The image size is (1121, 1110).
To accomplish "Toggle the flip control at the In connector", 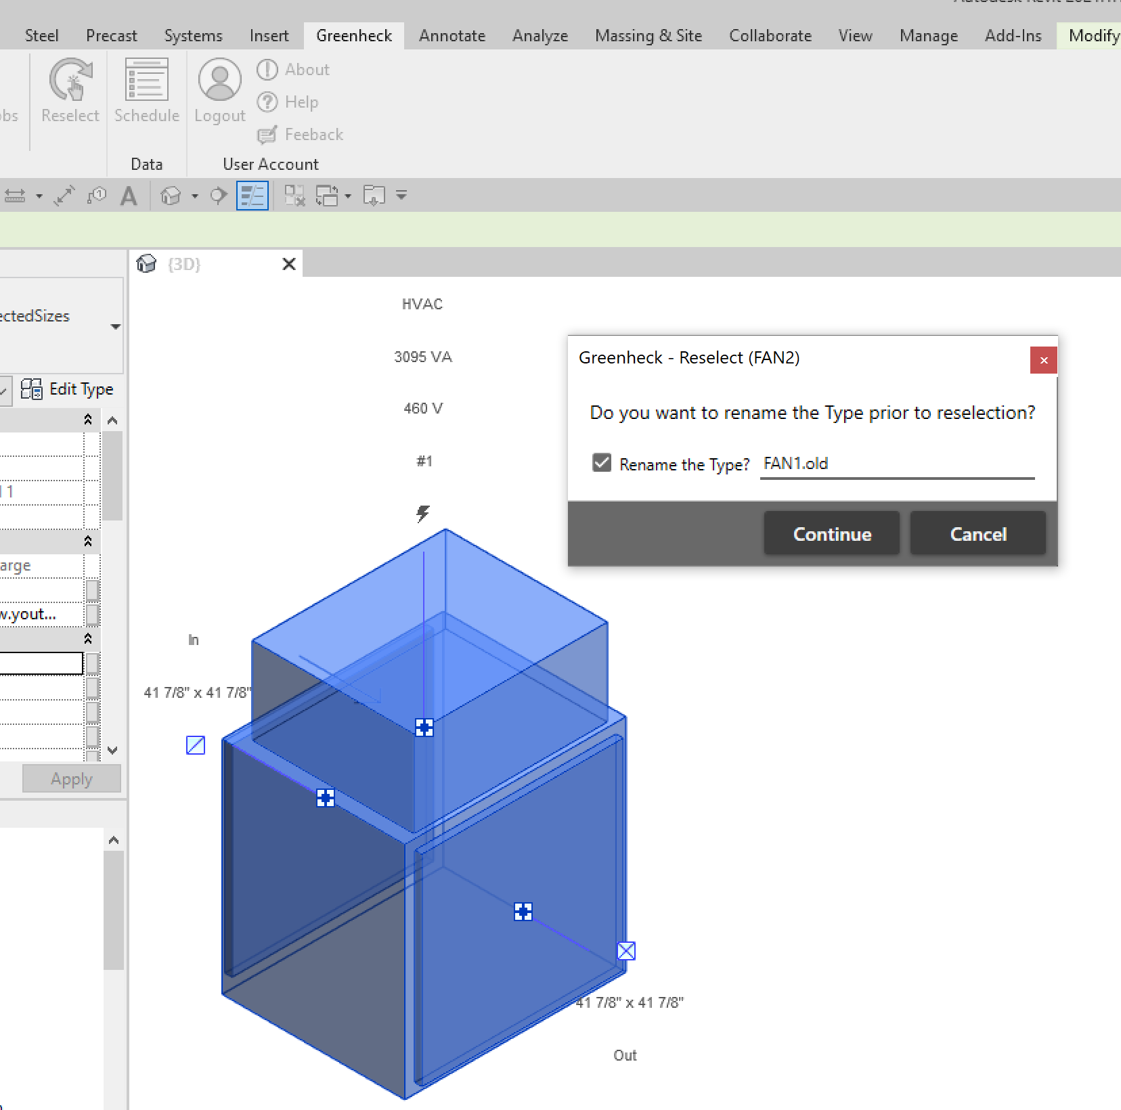I will click(x=196, y=745).
